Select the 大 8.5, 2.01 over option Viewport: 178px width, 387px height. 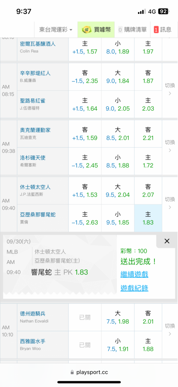coord(118,134)
